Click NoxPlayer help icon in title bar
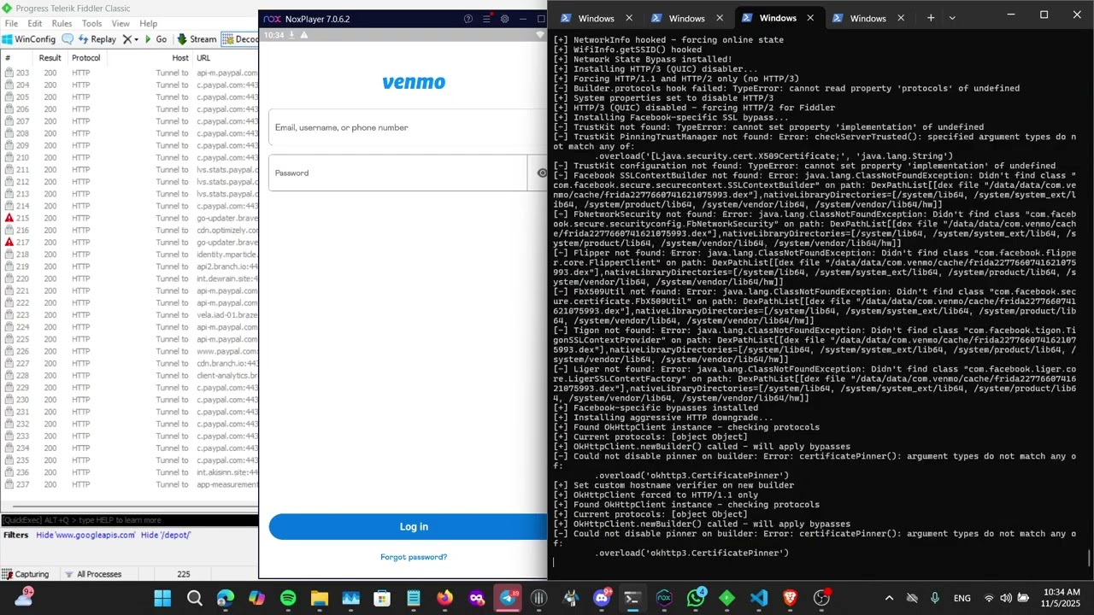Viewport: 1094px width, 615px height. tap(468, 19)
